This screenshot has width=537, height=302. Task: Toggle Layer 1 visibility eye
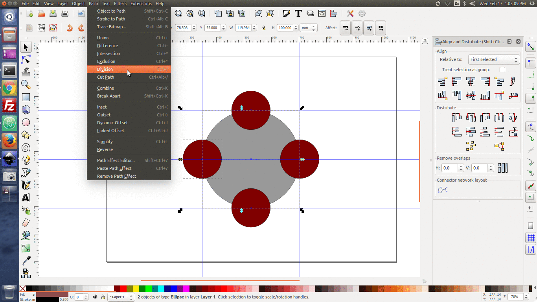(x=95, y=297)
